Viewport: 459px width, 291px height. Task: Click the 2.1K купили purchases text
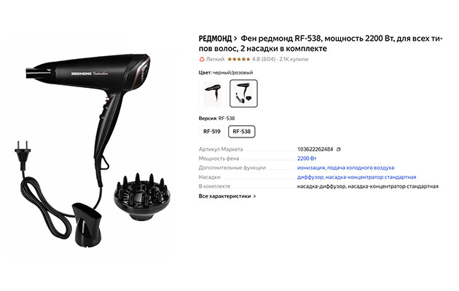pyautogui.click(x=294, y=60)
